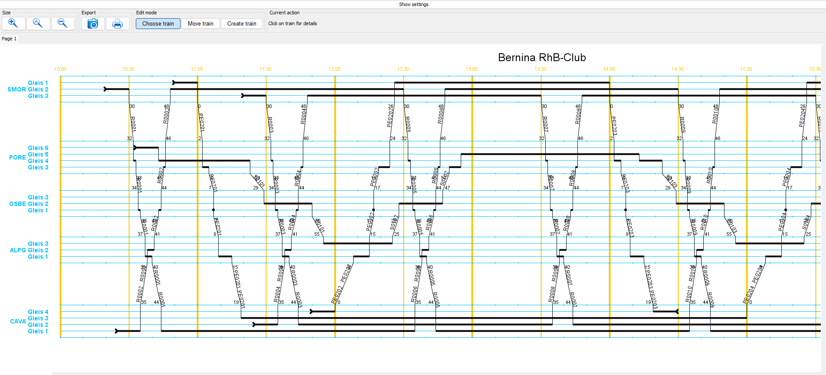Select the 14:30 time marker
Screen dimensions: 826x375
(x=678, y=69)
